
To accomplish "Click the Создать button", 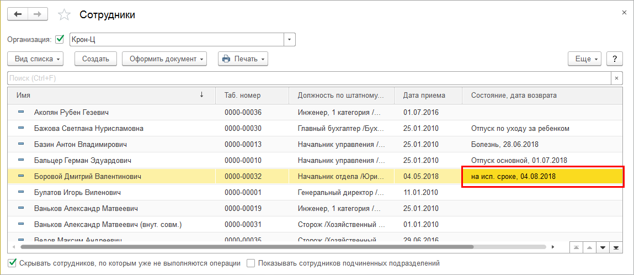I will pyautogui.click(x=95, y=59).
